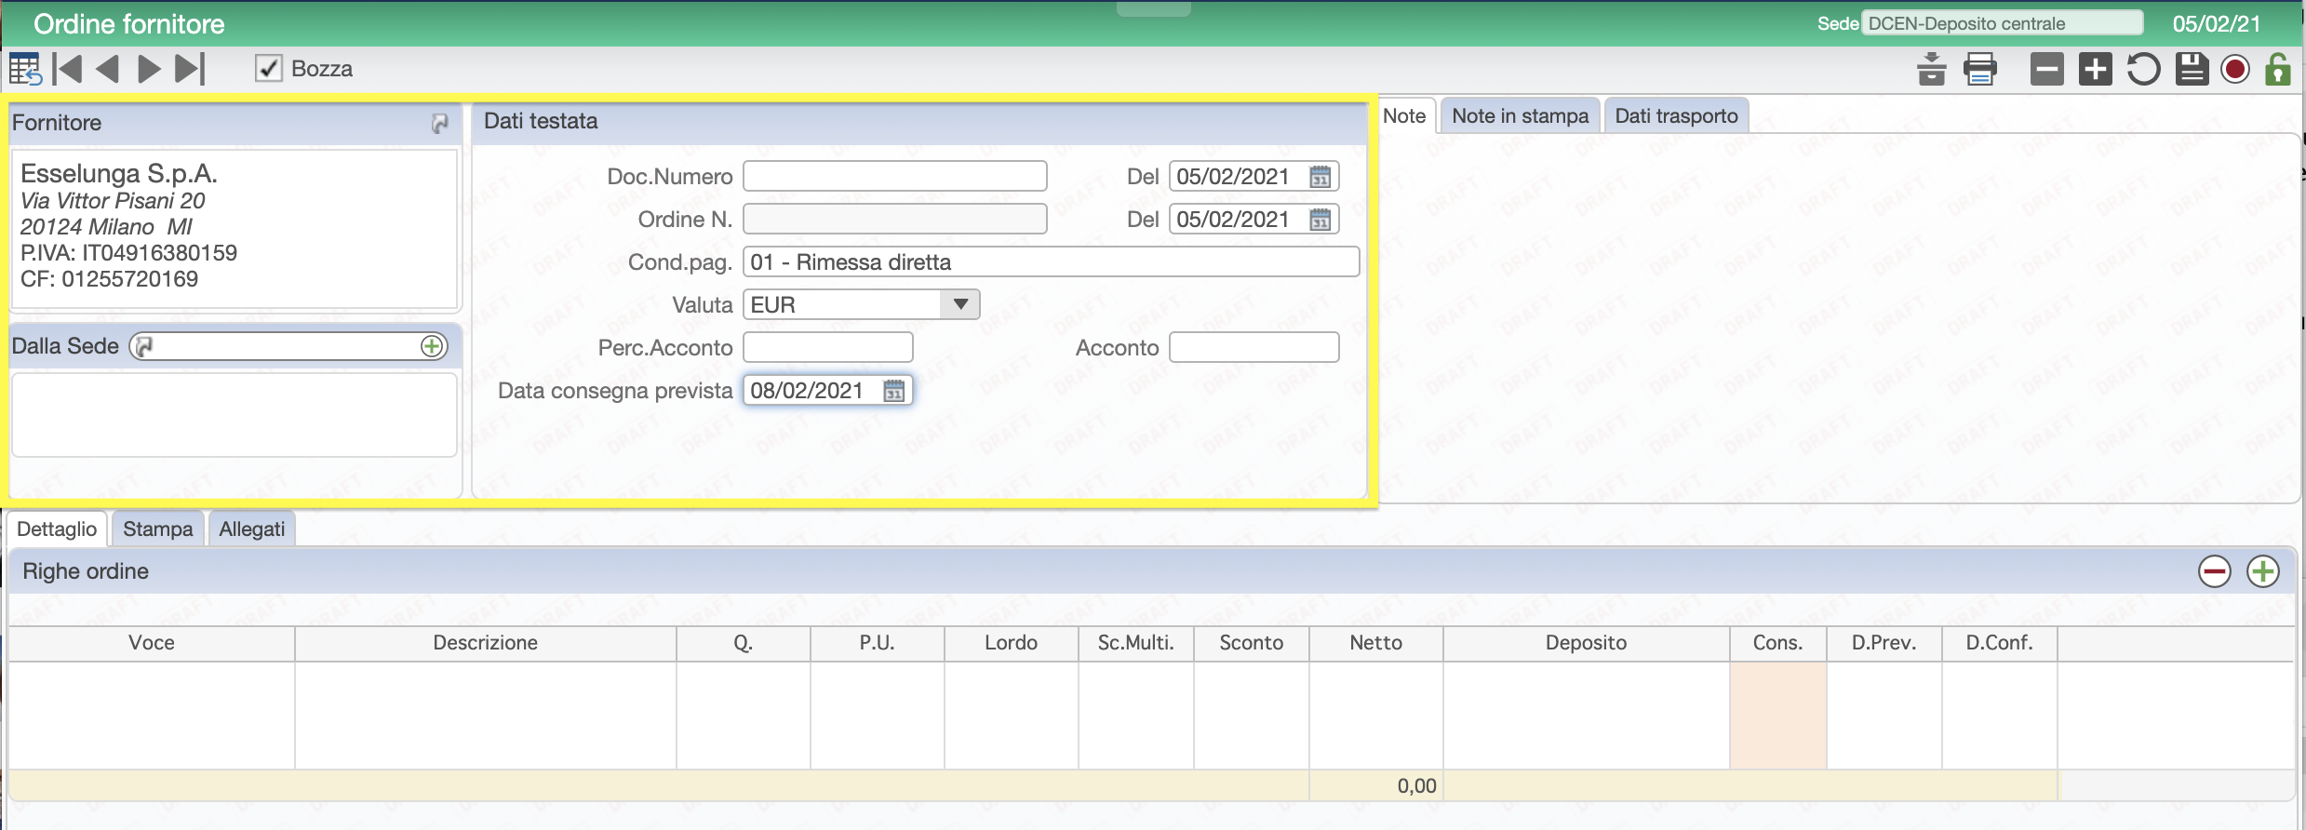Print the supplier order
The height and width of the screenshot is (830, 2306).
(1980, 69)
